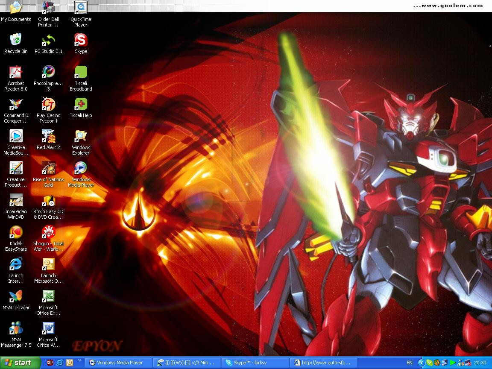Switch to Skype - birksy taskbar button
Screen dimensions: 492x369
point(255,363)
